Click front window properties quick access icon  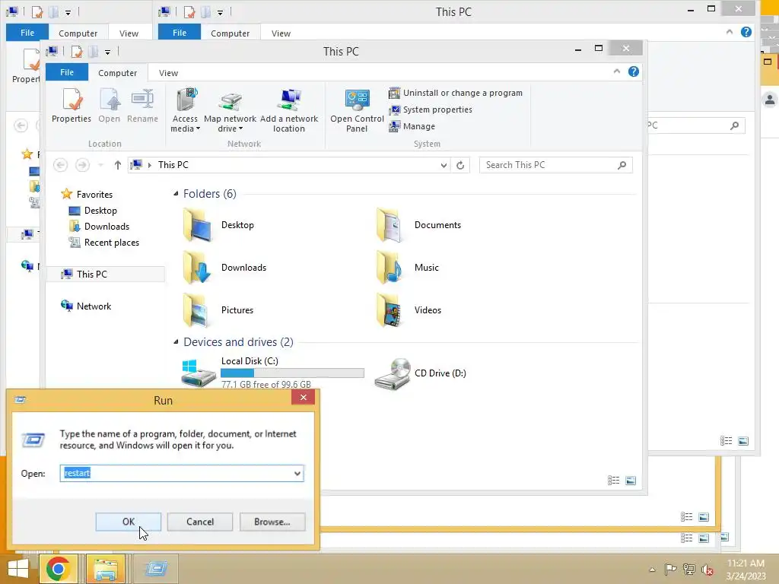pyautogui.click(x=77, y=52)
